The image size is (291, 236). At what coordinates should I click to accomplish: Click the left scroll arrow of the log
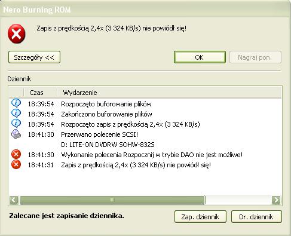pos(14,200)
